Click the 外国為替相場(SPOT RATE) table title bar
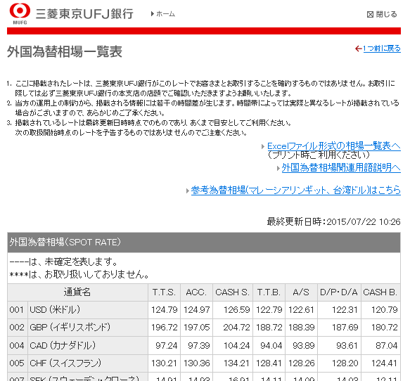 point(204,243)
